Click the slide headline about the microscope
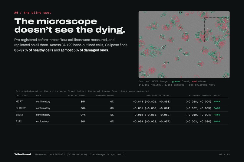The width and height of the screenshot is (244, 162). (x=70, y=26)
